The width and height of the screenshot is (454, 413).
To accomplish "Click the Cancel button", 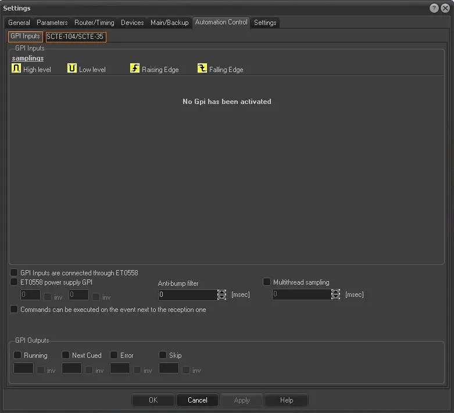I will [x=197, y=400].
